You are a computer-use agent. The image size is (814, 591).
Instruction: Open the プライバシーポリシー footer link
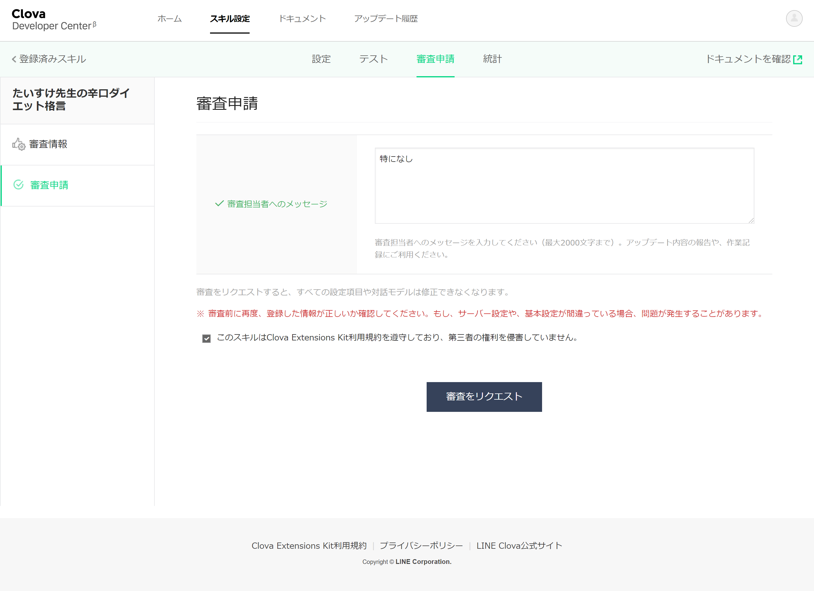pos(421,545)
